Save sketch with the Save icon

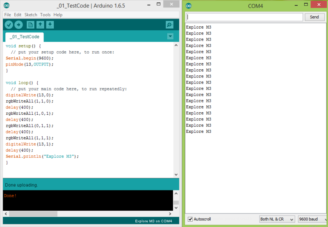pos(50,25)
